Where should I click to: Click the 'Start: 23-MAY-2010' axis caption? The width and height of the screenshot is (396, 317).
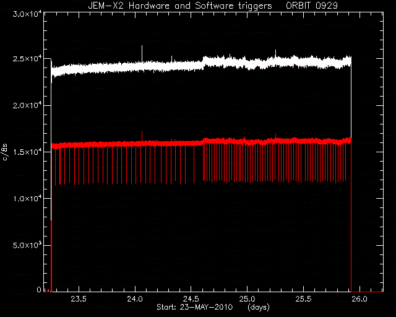194,307
